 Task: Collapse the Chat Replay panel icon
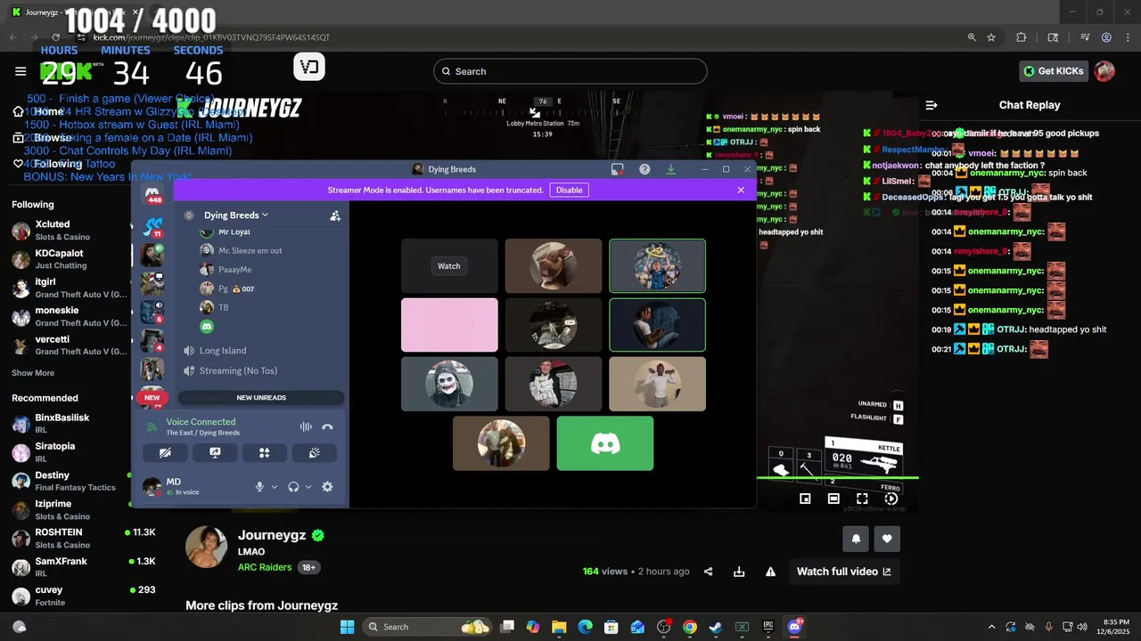coord(932,105)
